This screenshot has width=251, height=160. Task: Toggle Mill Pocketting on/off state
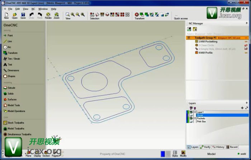click(246, 41)
